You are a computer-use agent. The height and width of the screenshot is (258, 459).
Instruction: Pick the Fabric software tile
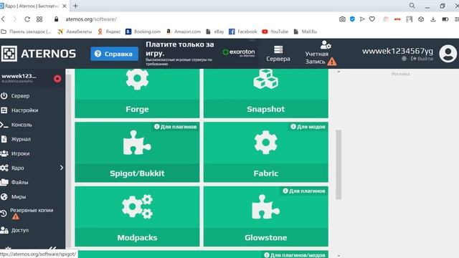266,152
